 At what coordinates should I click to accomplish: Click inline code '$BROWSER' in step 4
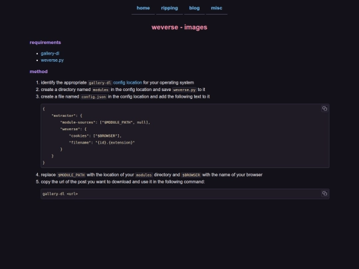tap(191, 175)
